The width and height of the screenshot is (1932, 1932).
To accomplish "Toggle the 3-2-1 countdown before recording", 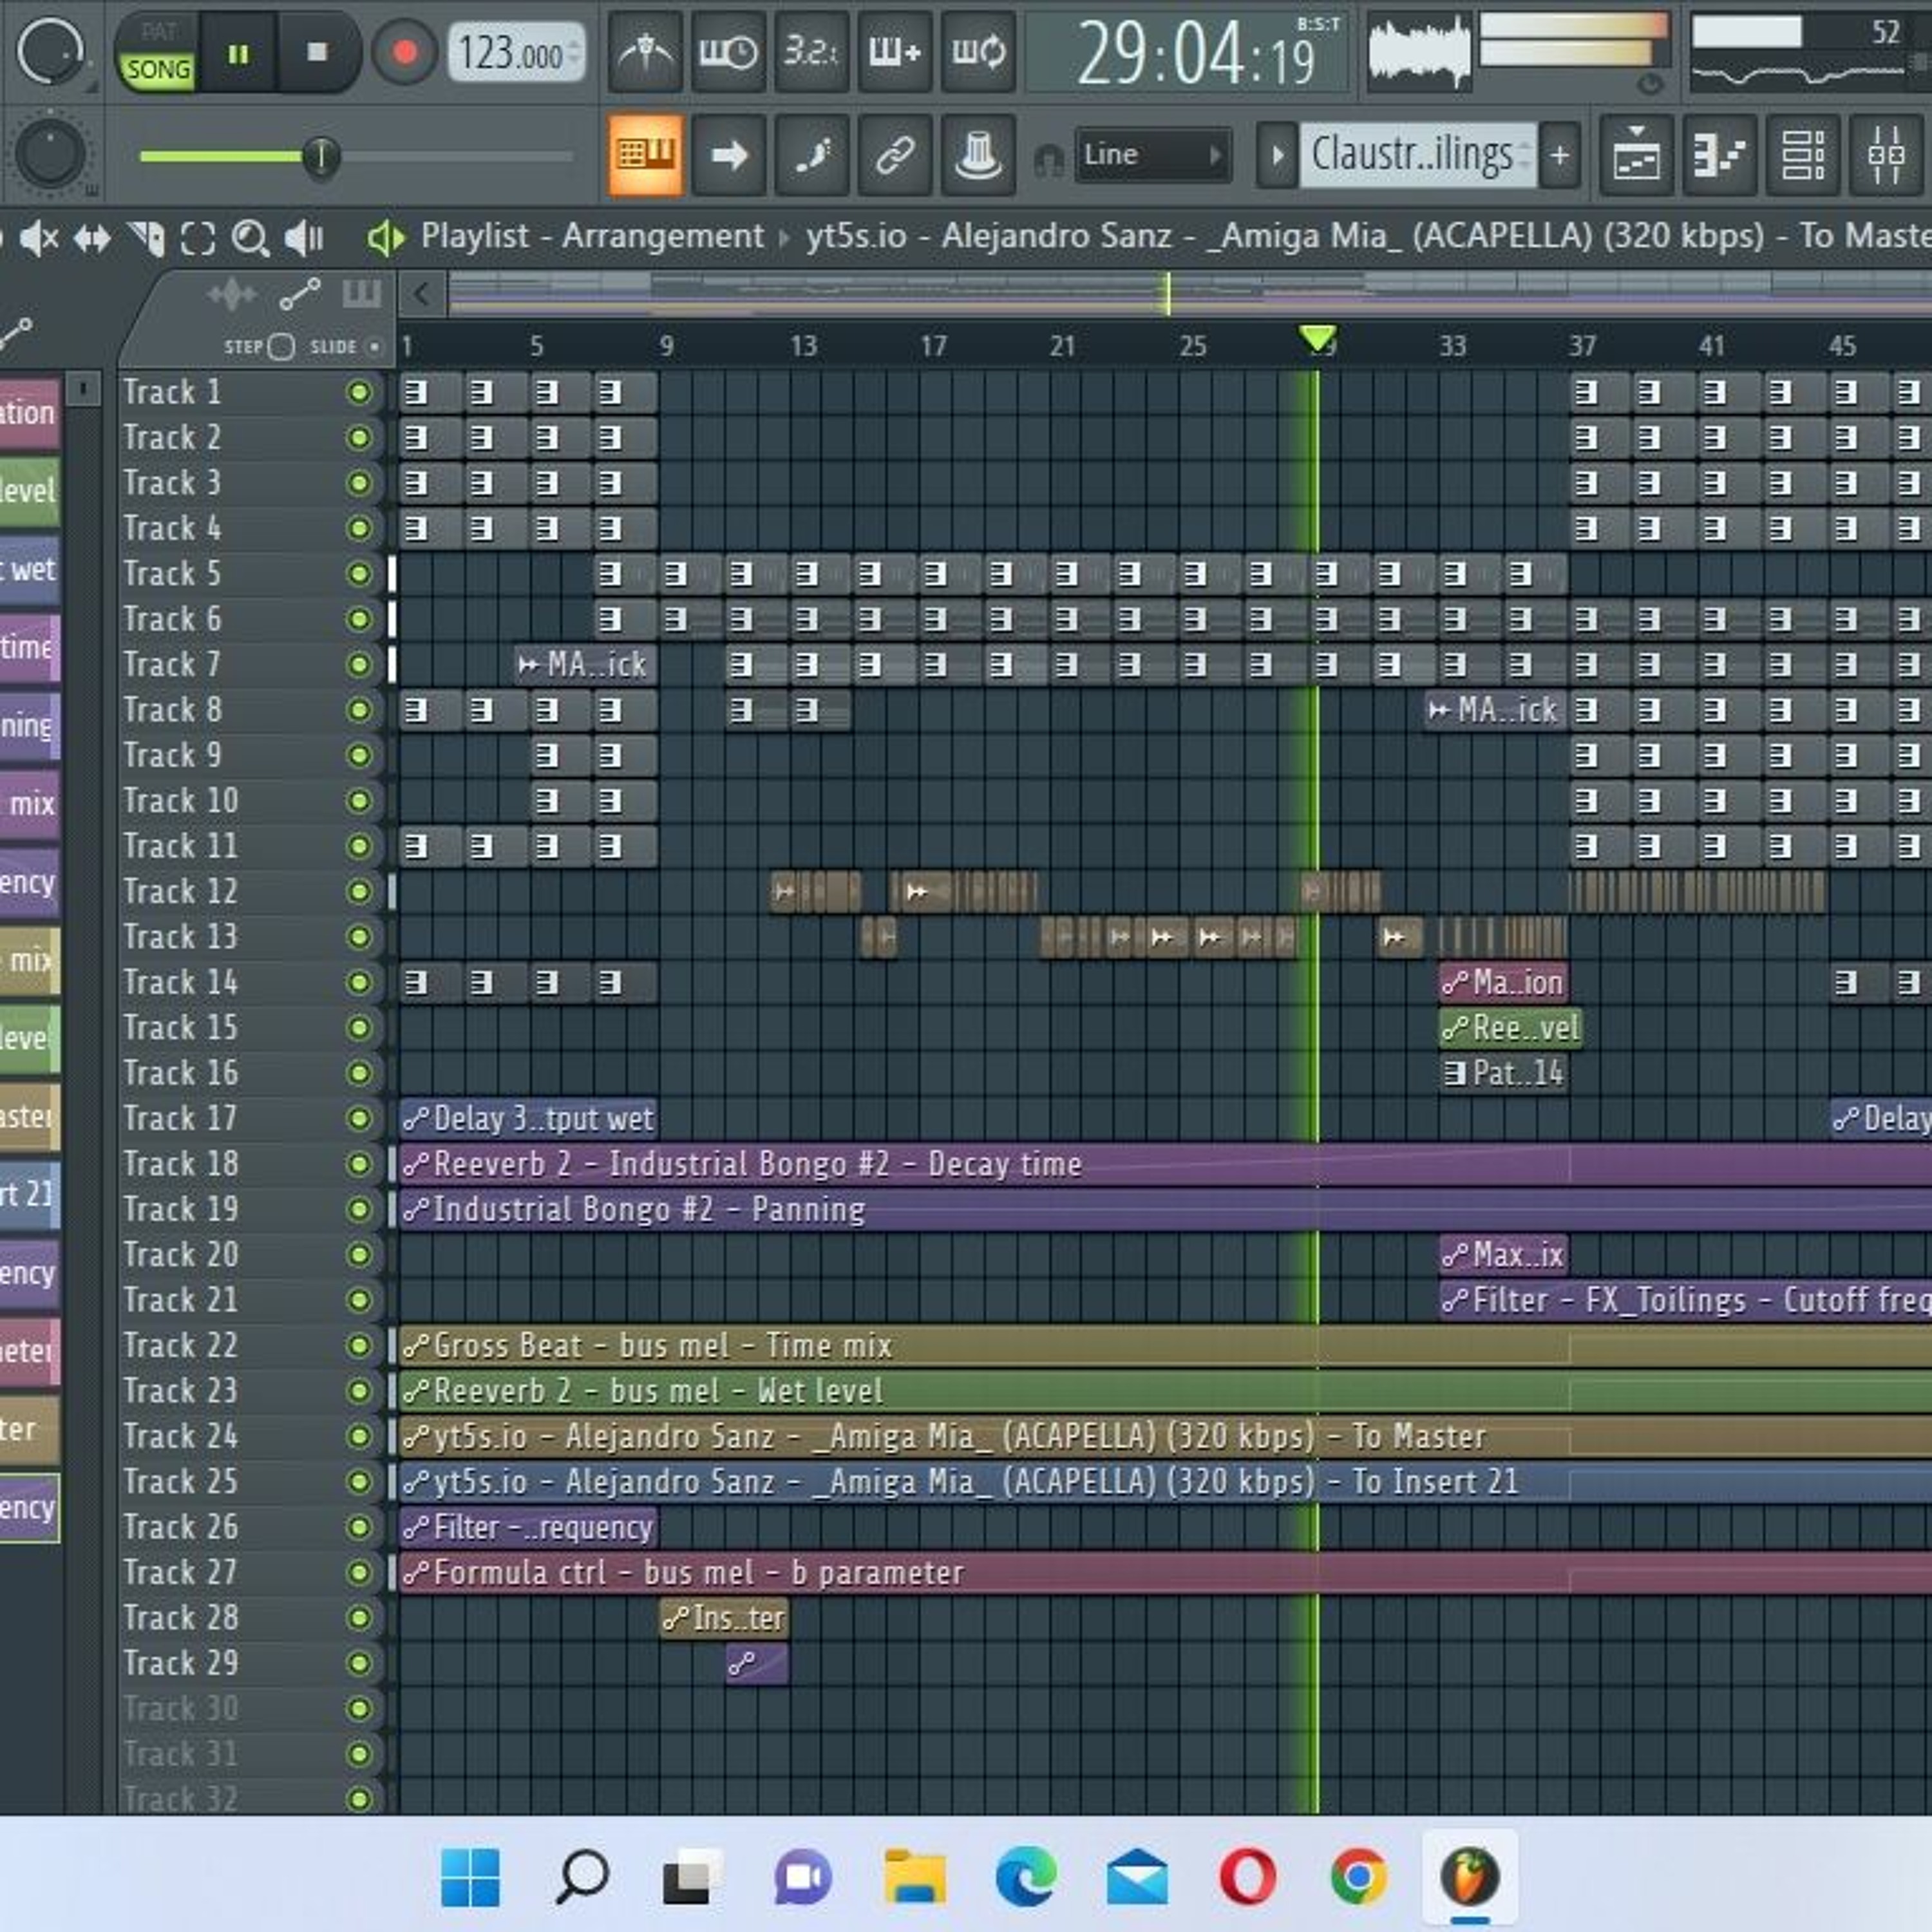I will [811, 52].
